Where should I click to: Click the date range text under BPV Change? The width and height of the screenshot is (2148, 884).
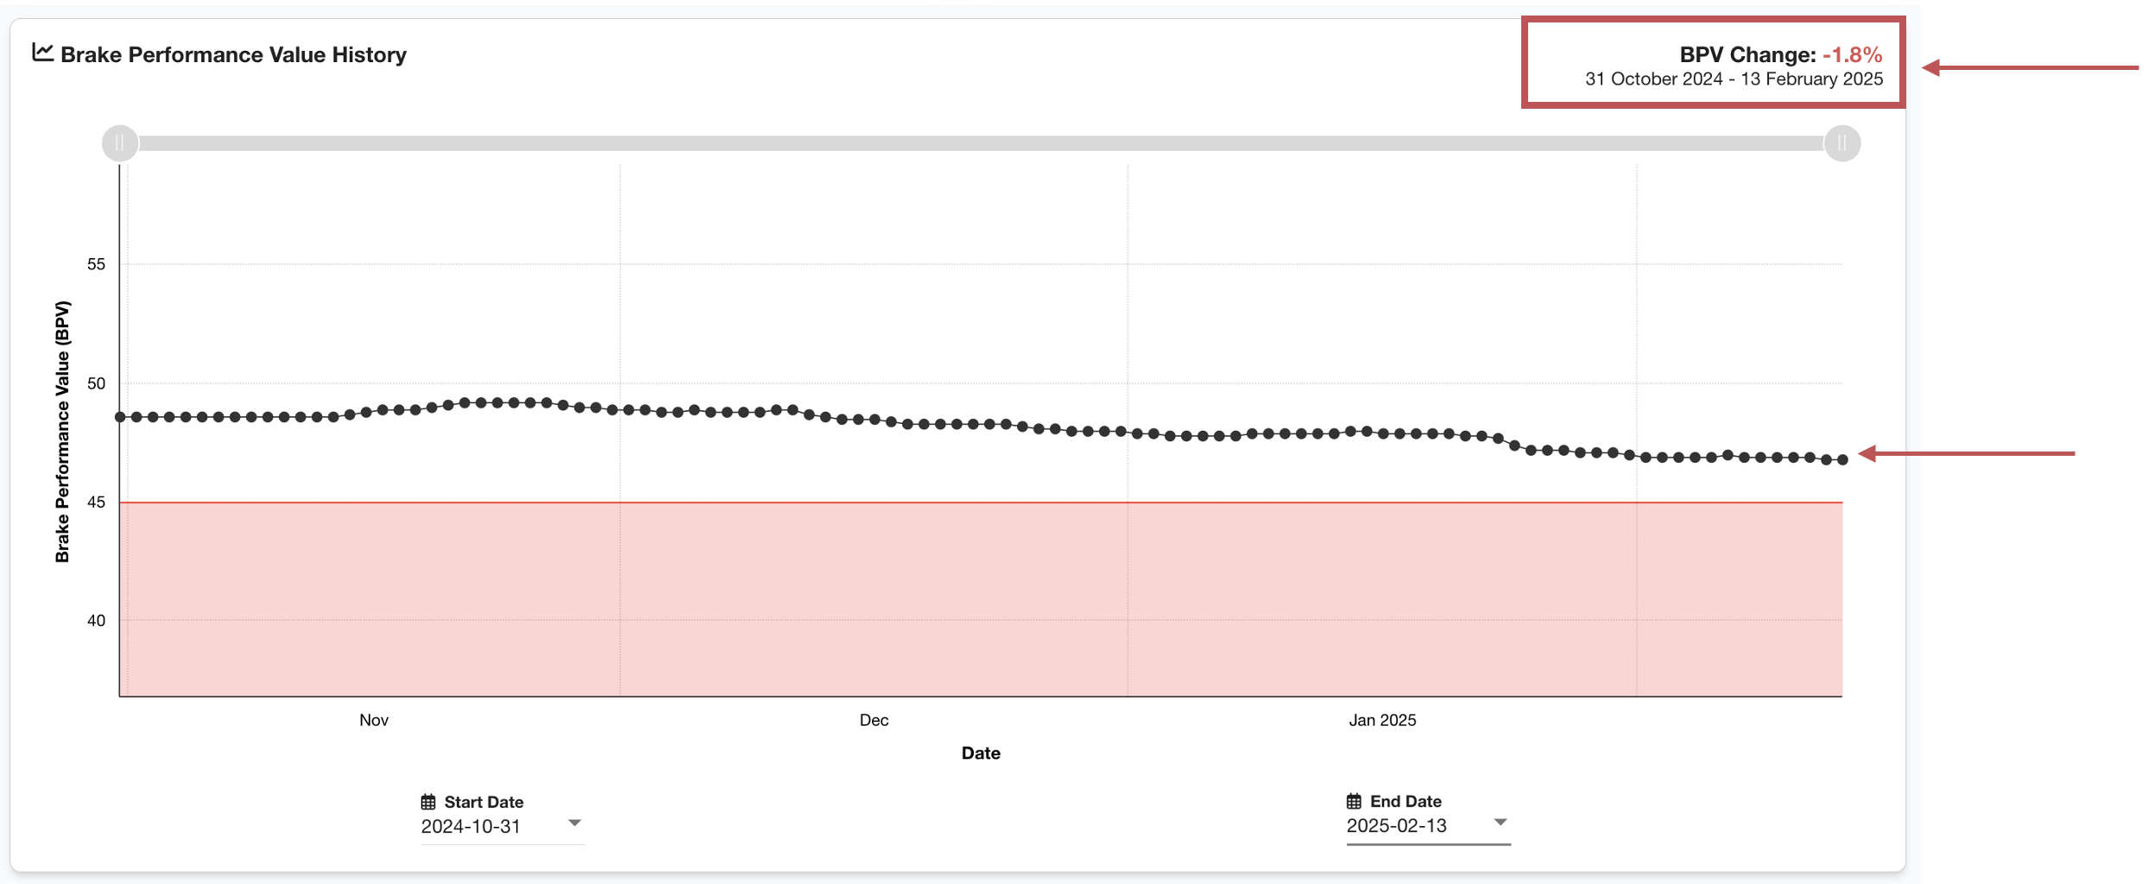[x=1734, y=79]
